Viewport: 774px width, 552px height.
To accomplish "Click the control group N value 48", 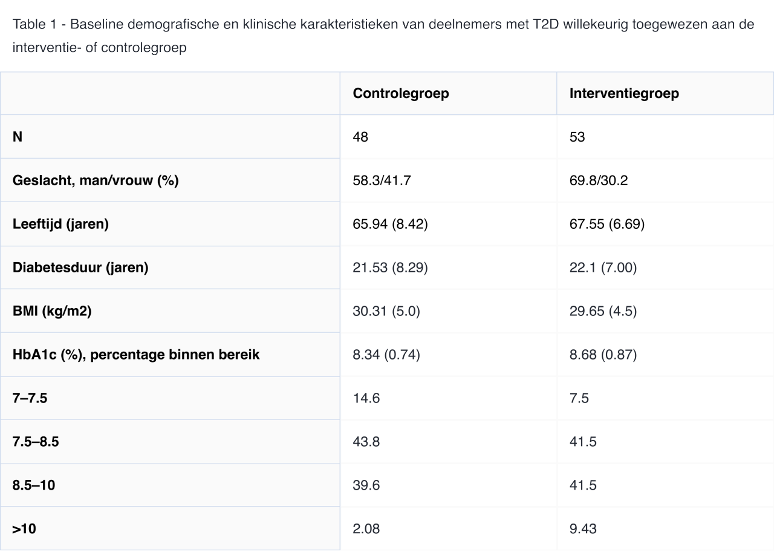I will (x=360, y=137).
